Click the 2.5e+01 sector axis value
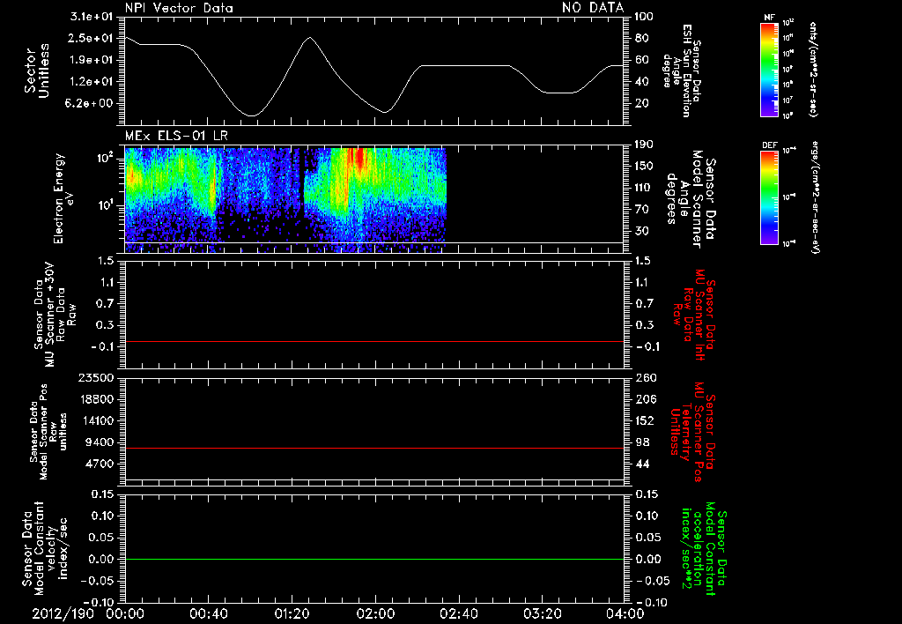The width and height of the screenshot is (902, 624). pyautogui.click(x=91, y=38)
